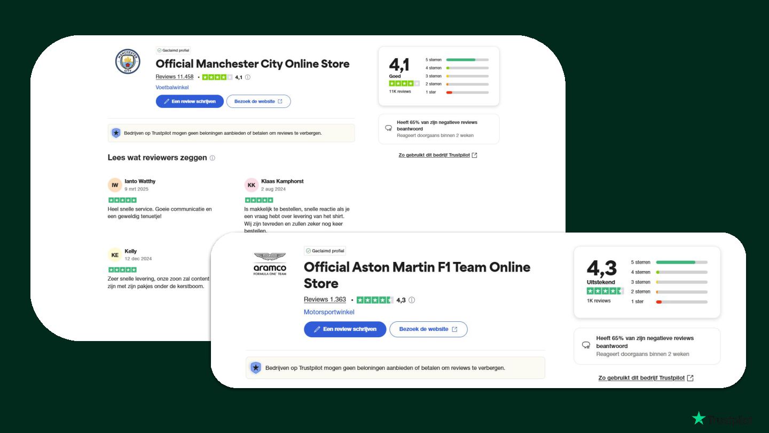The image size is (769, 433).
Task: Click review date '9 mrt 2025'
Action: click(x=137, y=189)
